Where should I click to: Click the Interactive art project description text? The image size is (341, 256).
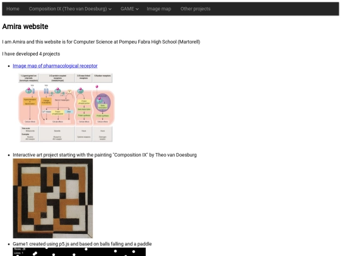105,155
